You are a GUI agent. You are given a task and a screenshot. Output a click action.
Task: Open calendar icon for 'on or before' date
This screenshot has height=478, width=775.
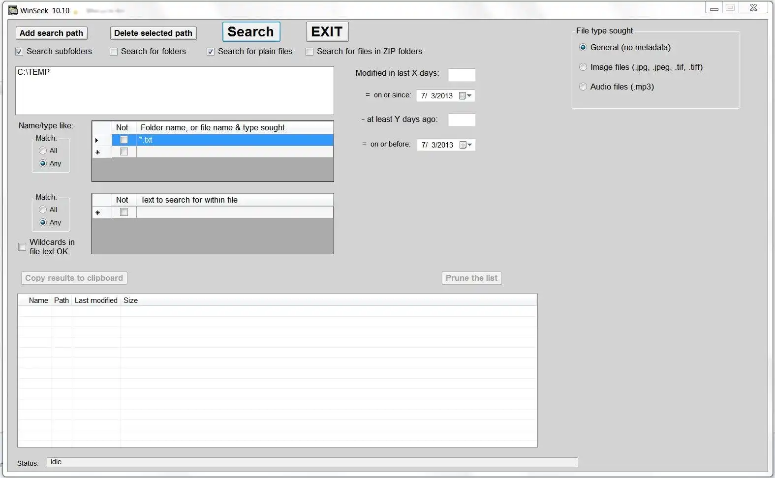[x=465, y=145]
